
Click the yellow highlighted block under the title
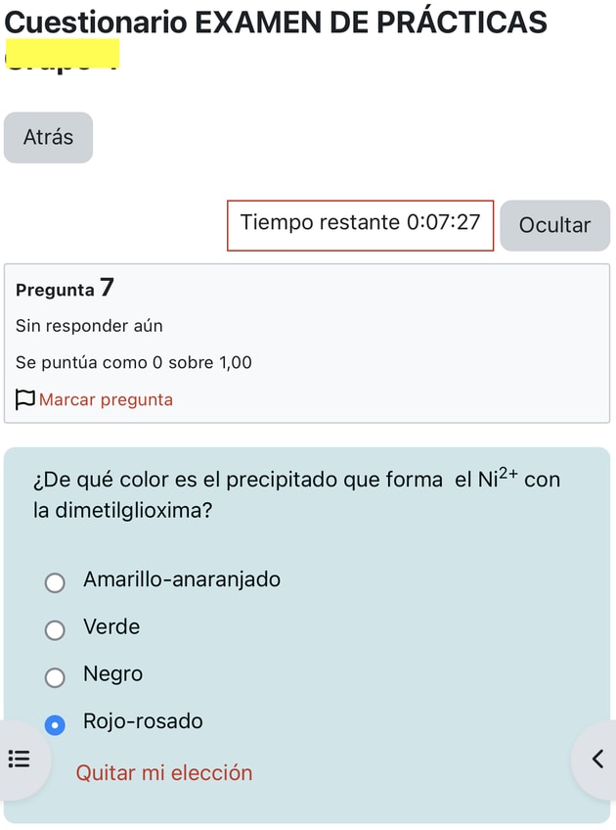point(63,53)
